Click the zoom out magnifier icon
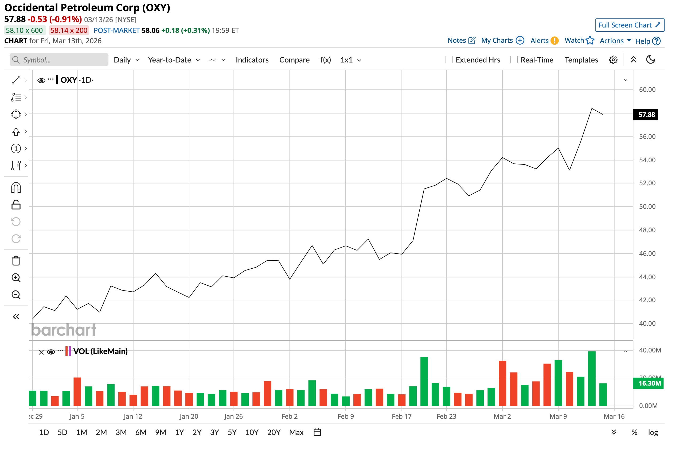 click(x=16, y=295)
